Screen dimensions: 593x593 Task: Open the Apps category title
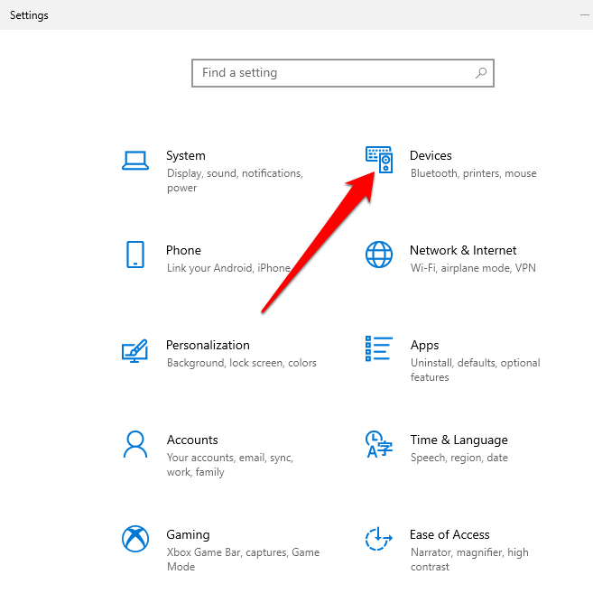[x=424, y=346]
